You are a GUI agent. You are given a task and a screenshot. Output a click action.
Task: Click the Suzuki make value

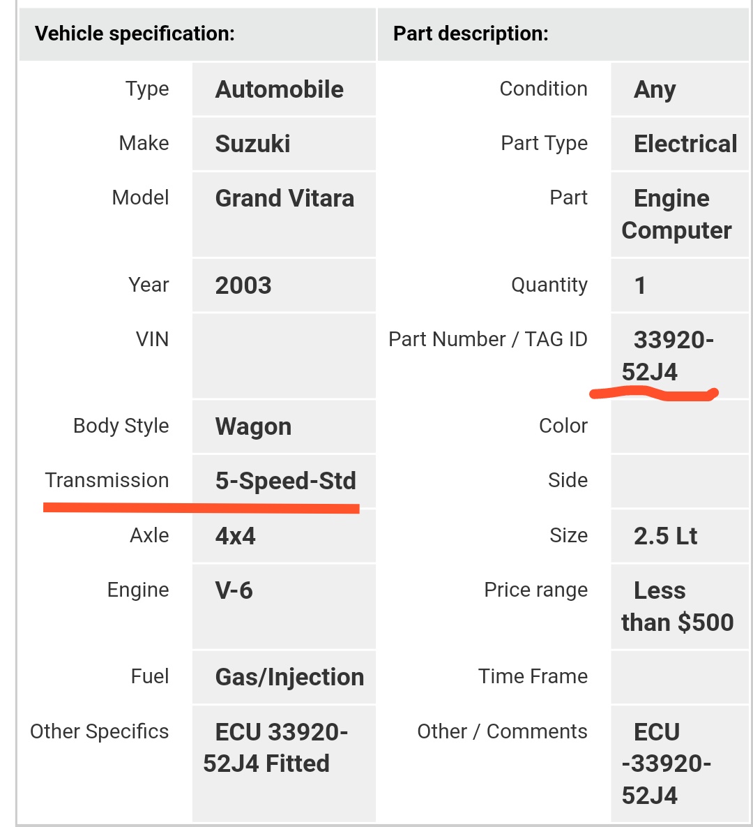click(x=252, y=144)
